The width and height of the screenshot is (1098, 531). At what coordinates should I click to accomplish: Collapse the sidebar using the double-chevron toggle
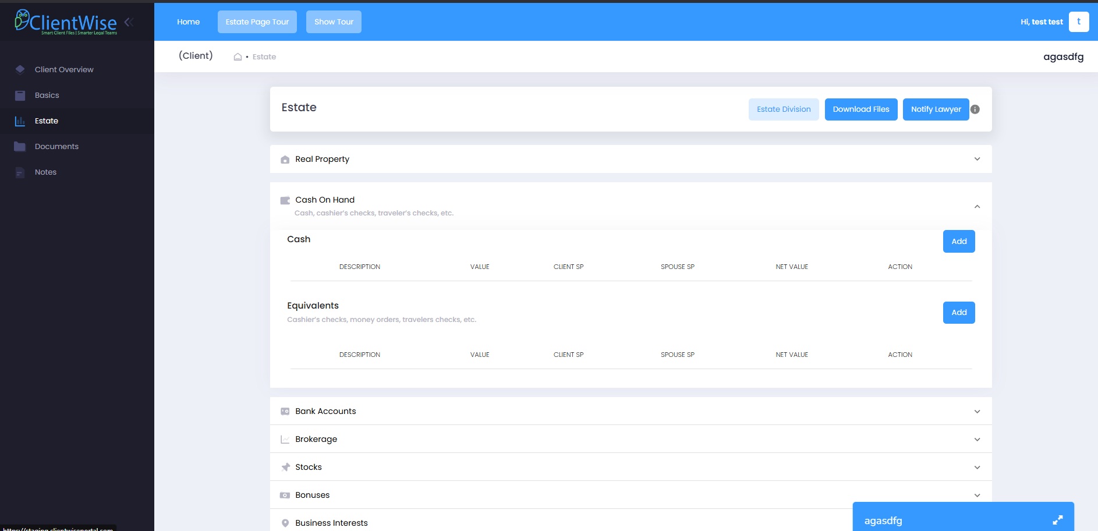pos(129,22)
